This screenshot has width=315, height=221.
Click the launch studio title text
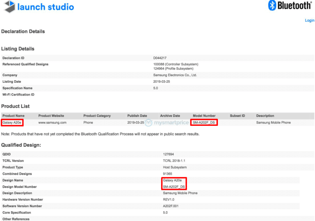tap(46, 7)
